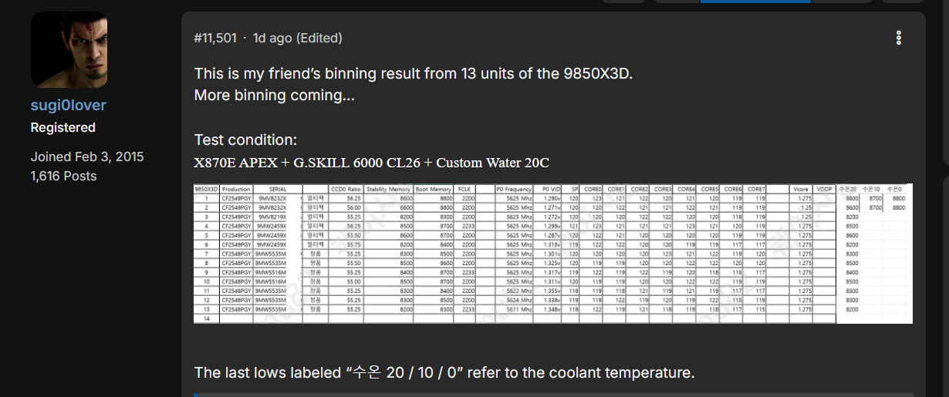Click the "Registered" user title

pos(63,127)
